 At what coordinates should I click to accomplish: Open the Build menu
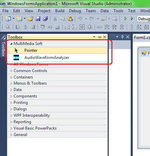60,11
